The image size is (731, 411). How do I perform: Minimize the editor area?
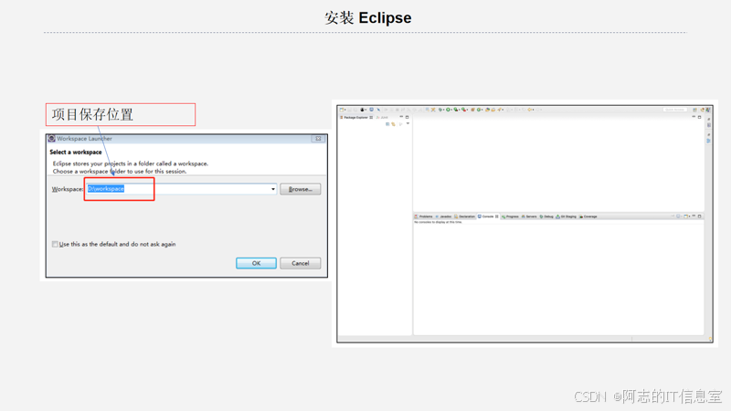pos(694,117)
